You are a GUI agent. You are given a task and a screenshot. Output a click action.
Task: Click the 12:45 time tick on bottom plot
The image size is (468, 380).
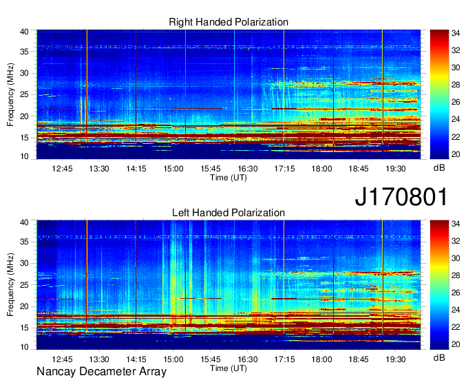point(62,359)
